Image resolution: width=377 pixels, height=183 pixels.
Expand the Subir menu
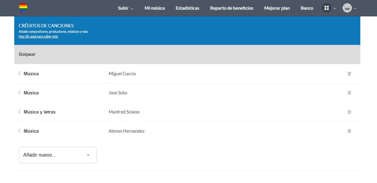(126, 8)
